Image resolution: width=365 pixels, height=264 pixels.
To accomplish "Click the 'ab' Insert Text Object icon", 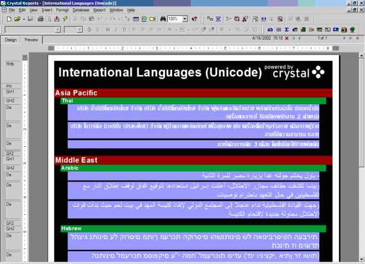I will pyautogui.click(x=270, y=30).
